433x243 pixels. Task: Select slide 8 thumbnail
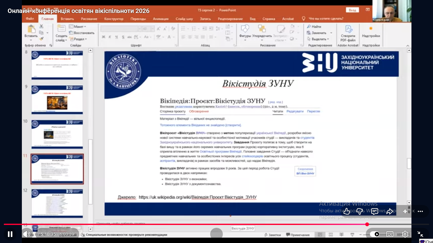coord(57,65)
